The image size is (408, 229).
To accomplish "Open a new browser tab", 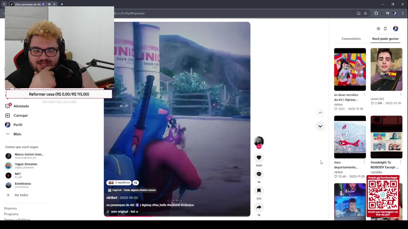I will 62,4.
